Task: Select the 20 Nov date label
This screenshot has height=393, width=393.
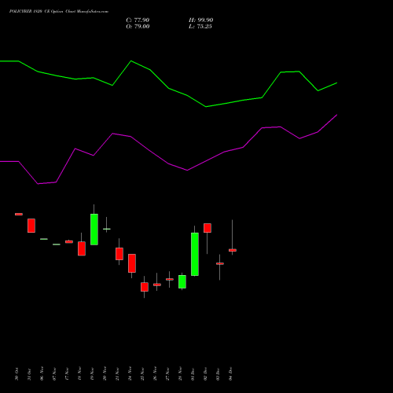Action: pos(105,374)
